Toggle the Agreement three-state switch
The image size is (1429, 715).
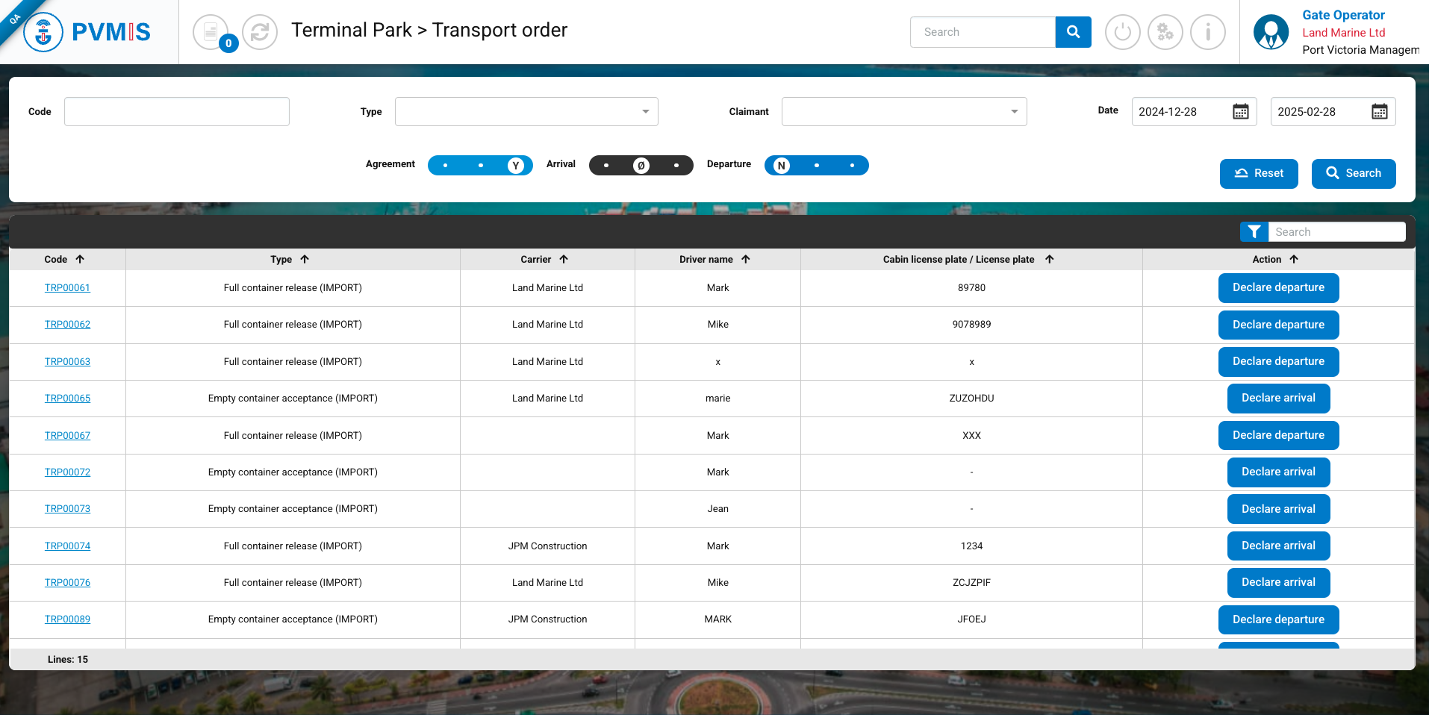480,166
